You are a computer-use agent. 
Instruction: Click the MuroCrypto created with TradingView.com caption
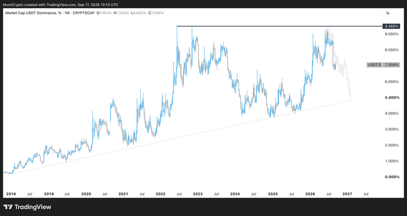(x=60, y=5)
